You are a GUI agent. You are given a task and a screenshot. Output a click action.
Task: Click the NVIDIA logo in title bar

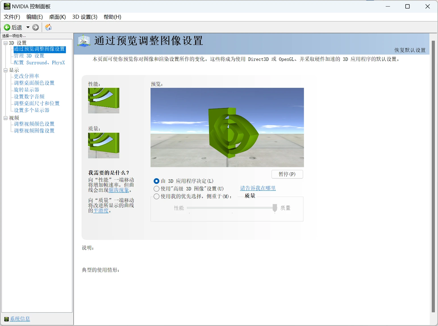click(x=7, y=6)
